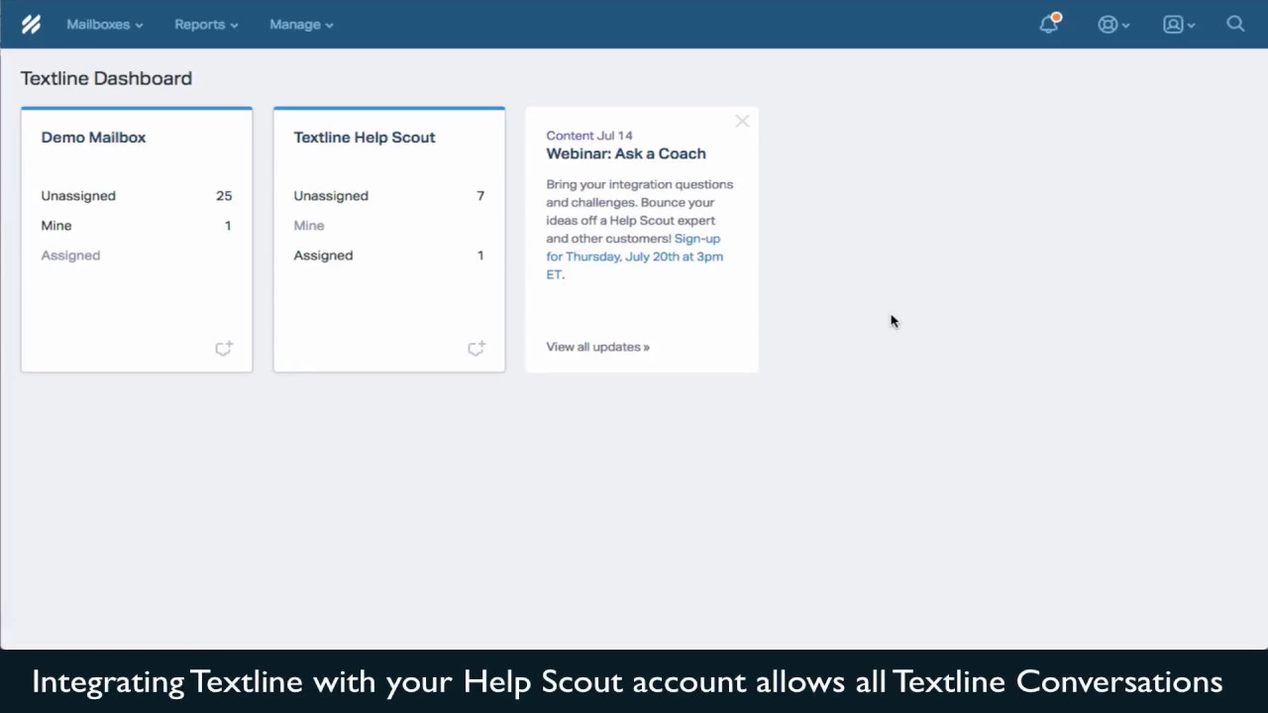Open the user account menu icon
The width and height of the screenshot is (1268, 713).
1179,25
